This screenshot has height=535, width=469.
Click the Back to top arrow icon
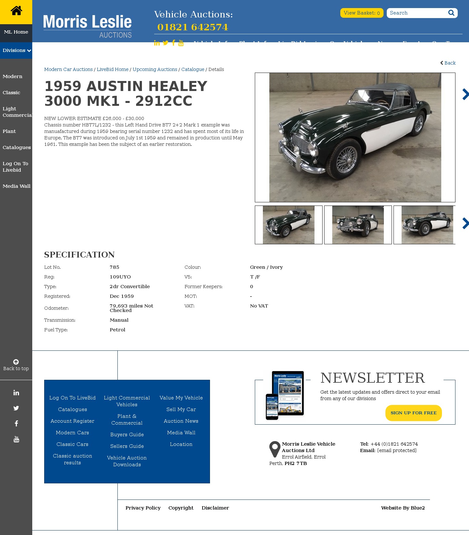point(16,362)
